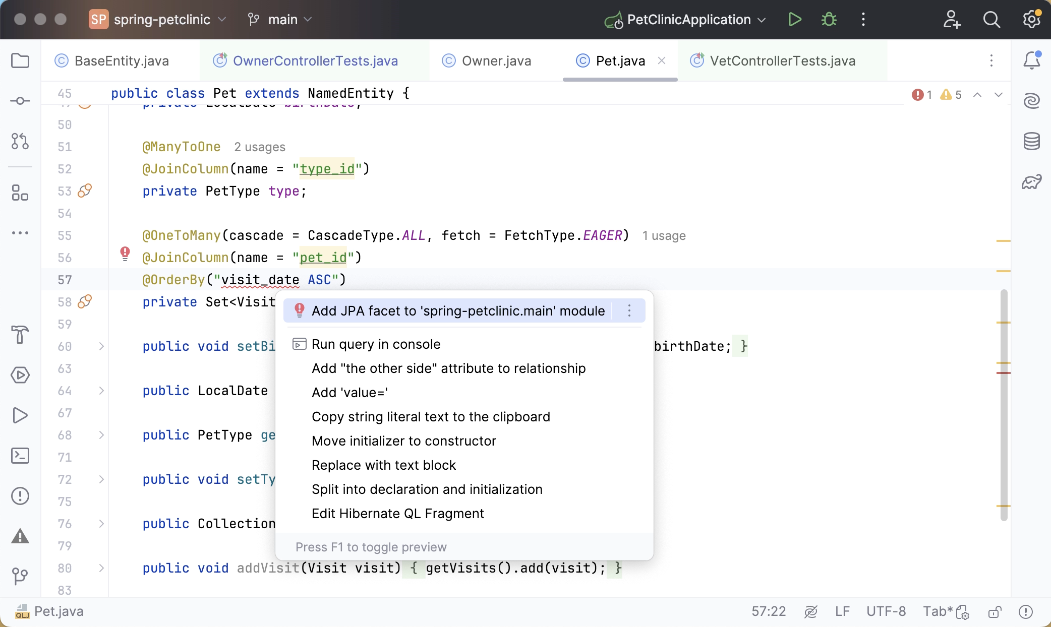Screen dimensions: 1051x627
Task: Toggle file writable lock in status bar
Action: pos(995,611)
